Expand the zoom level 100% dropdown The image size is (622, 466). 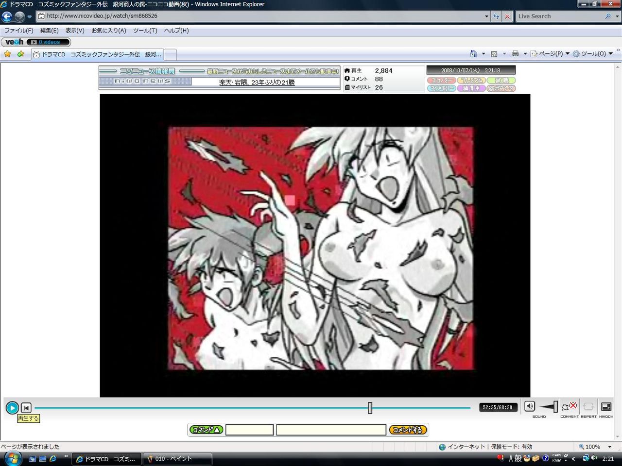point(610,447)
